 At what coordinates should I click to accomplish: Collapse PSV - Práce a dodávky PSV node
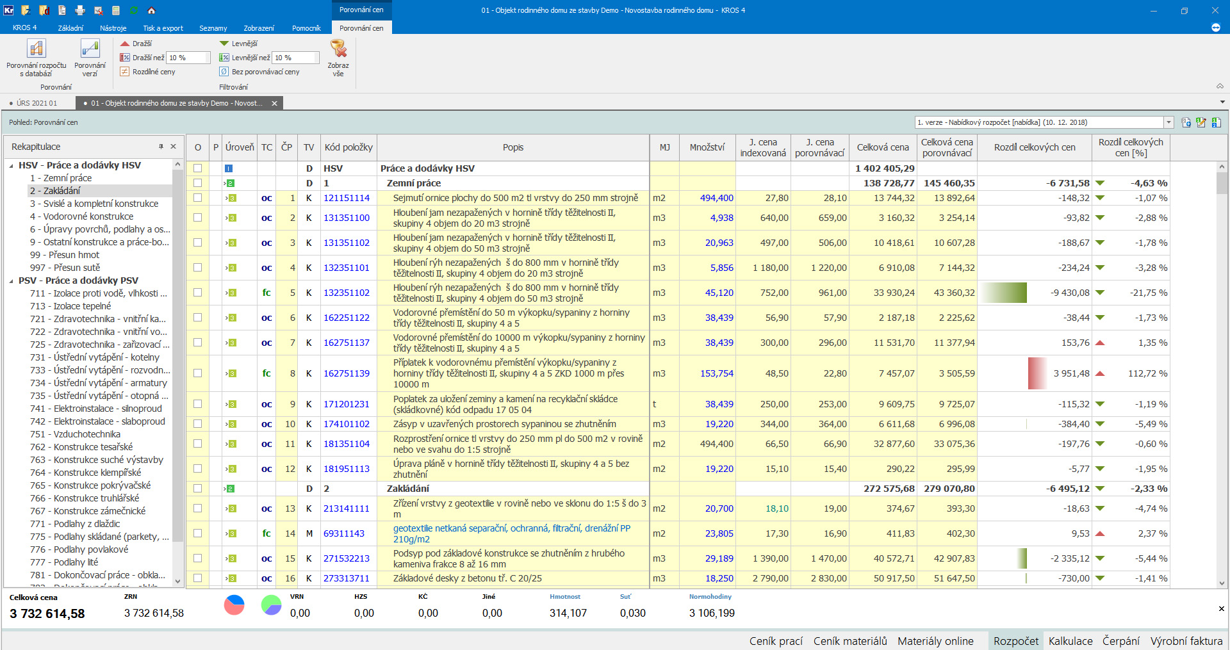(x=12, y=280)
